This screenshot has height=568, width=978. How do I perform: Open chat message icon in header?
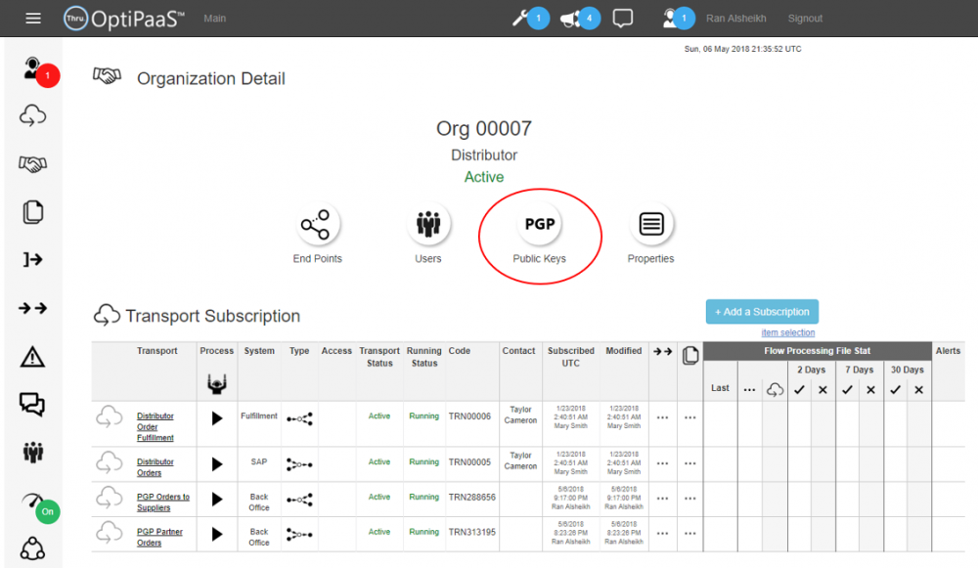click(x=623, y=19)
